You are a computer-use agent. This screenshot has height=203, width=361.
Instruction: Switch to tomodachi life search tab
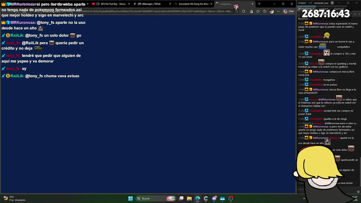(193, 4)
